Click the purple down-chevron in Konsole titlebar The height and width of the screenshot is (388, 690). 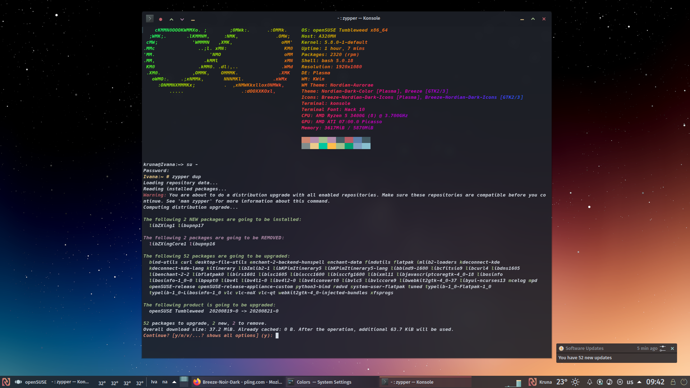(x=182, y=19)
